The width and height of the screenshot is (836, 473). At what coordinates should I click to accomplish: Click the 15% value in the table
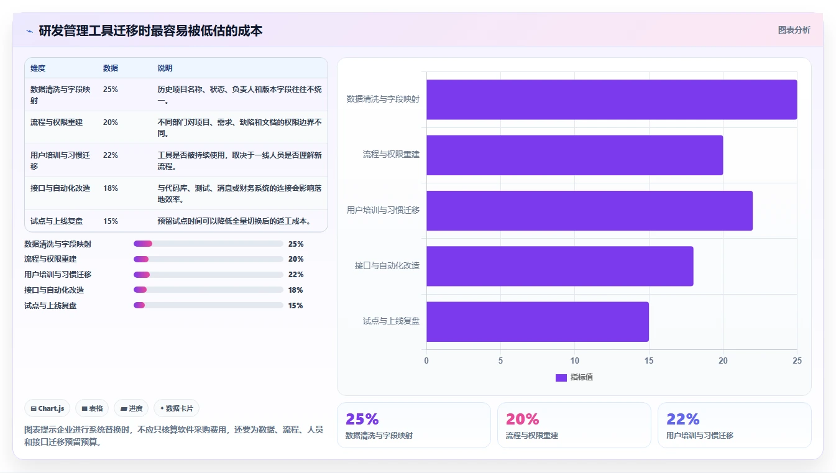[111, 221]
